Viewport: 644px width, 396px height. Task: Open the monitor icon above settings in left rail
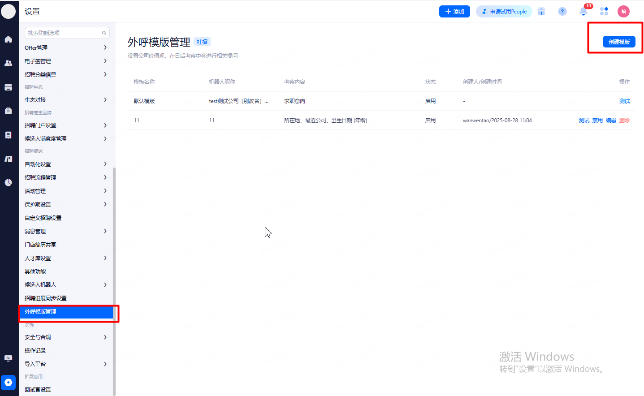(x=8, y=358)
